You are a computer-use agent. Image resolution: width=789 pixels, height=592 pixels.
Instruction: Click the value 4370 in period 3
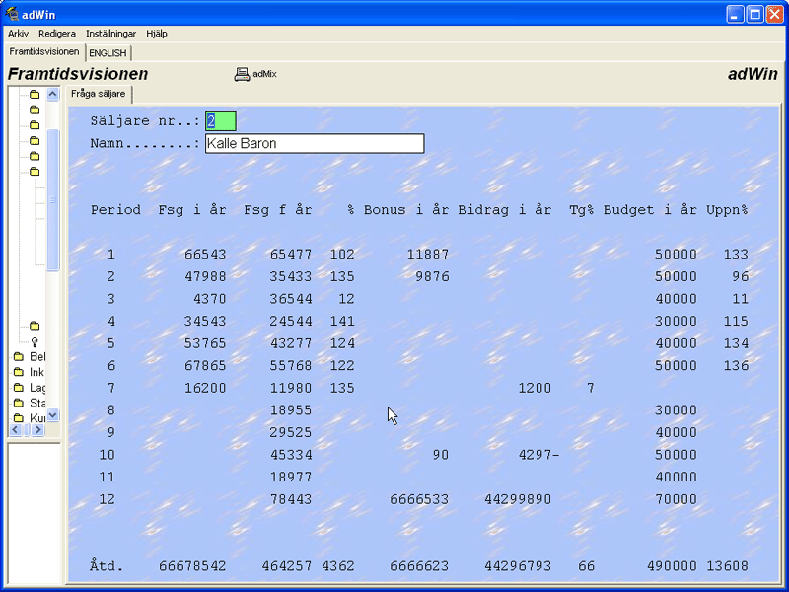click(209, 299)
